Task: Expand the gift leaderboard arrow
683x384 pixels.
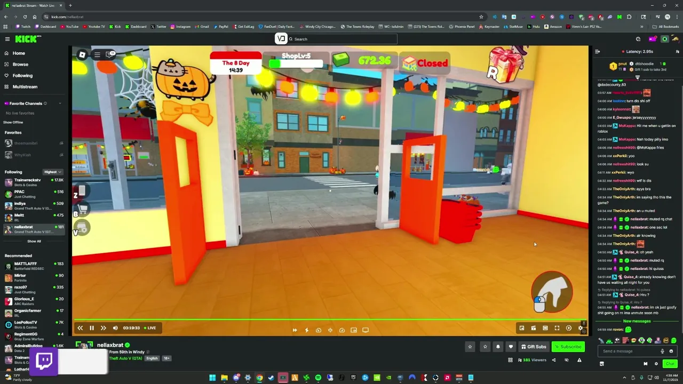Action: tap(637, 77)
